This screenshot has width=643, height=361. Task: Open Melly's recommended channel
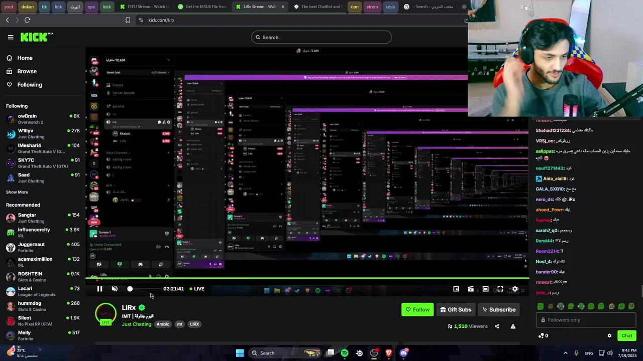click(43, 335)
